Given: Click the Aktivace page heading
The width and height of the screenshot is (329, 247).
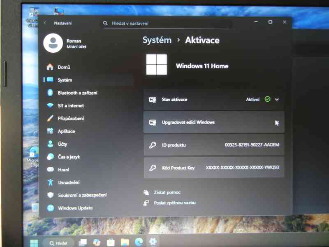Looking at the screenshot, I should tap(202, 40).
